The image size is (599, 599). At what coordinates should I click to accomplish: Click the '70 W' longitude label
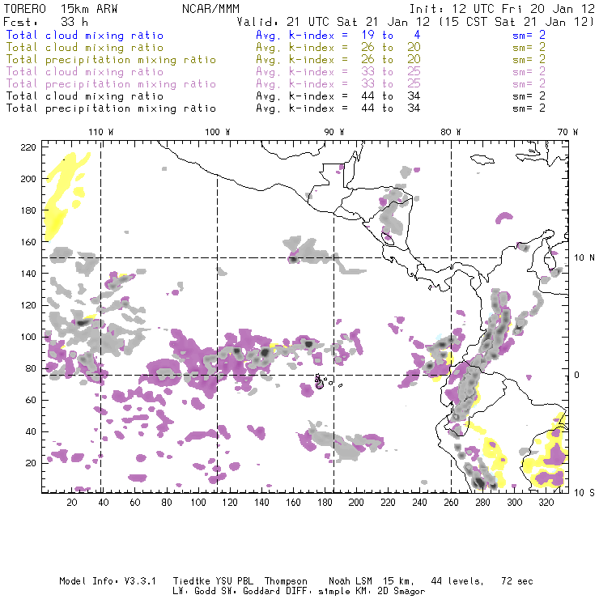(567, 132)
